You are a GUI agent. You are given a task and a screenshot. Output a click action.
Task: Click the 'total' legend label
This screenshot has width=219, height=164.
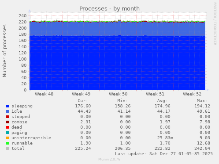(x=18, y=149)
